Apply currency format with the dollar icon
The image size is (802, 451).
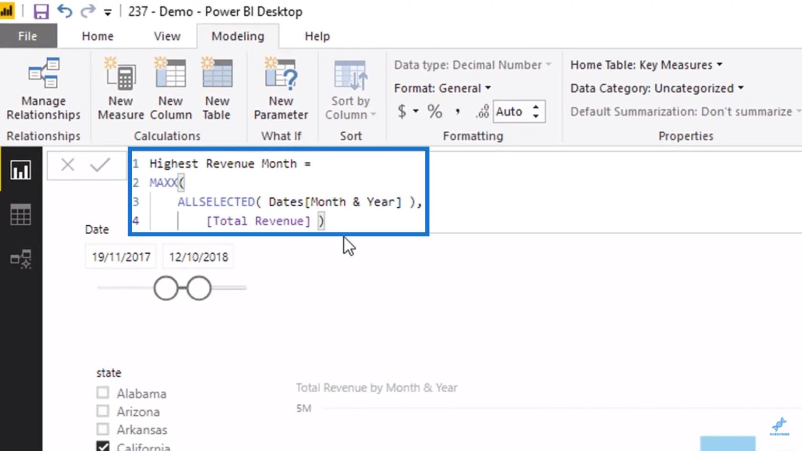(402, 112)
